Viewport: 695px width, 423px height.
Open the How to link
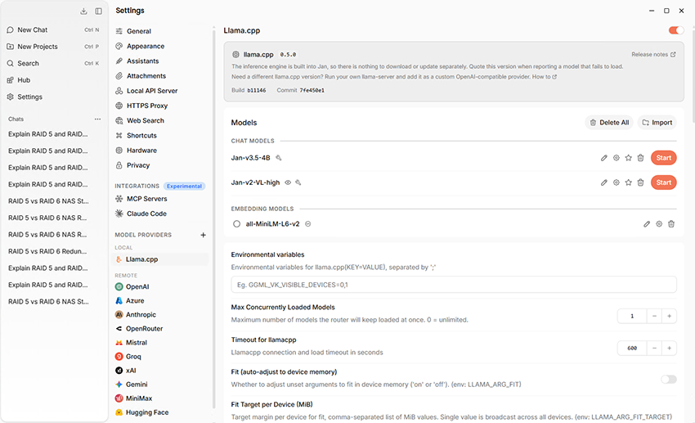click(545, 77)
